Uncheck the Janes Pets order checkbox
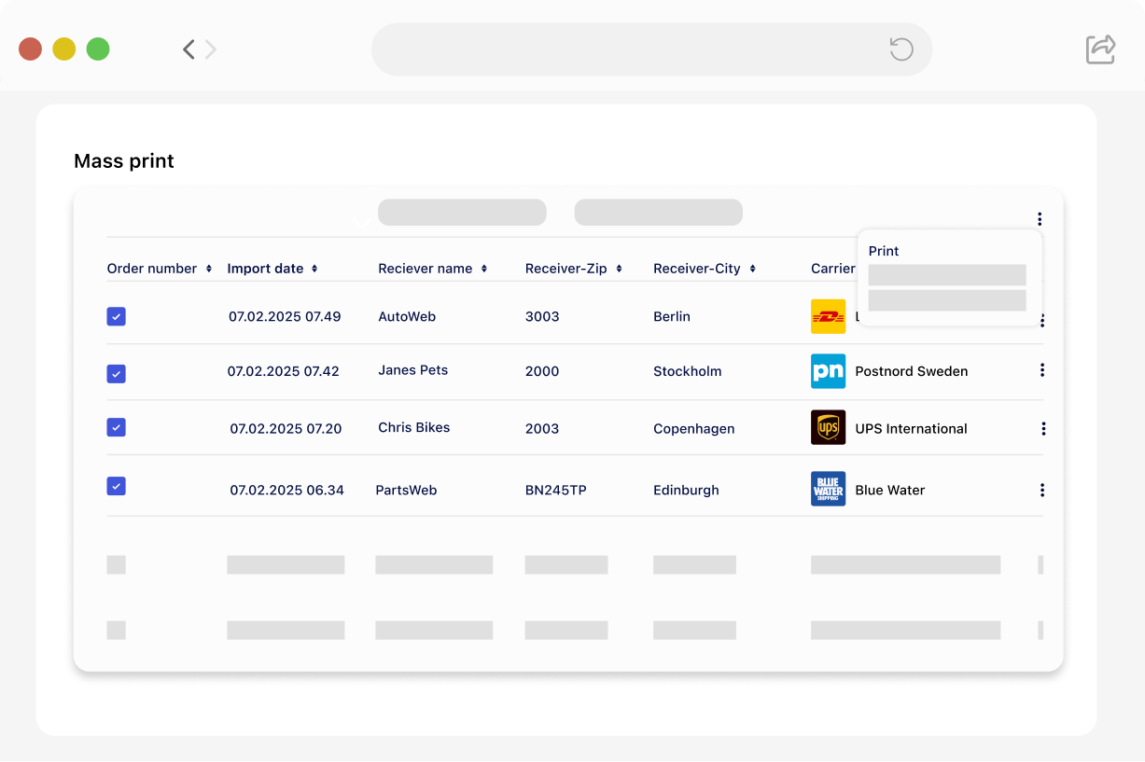The height and width of the screenshot is (762, 1145). pos(116,374)
